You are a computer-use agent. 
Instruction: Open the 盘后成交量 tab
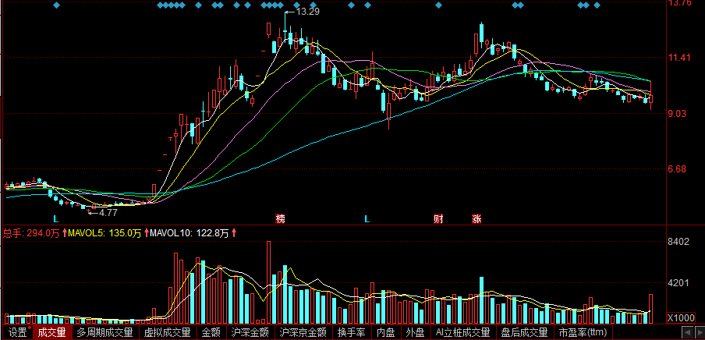coord(524,333)
